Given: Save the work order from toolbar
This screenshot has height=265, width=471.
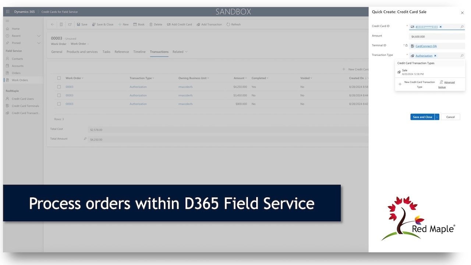Looking at the screenshot, I should point(82,24).
